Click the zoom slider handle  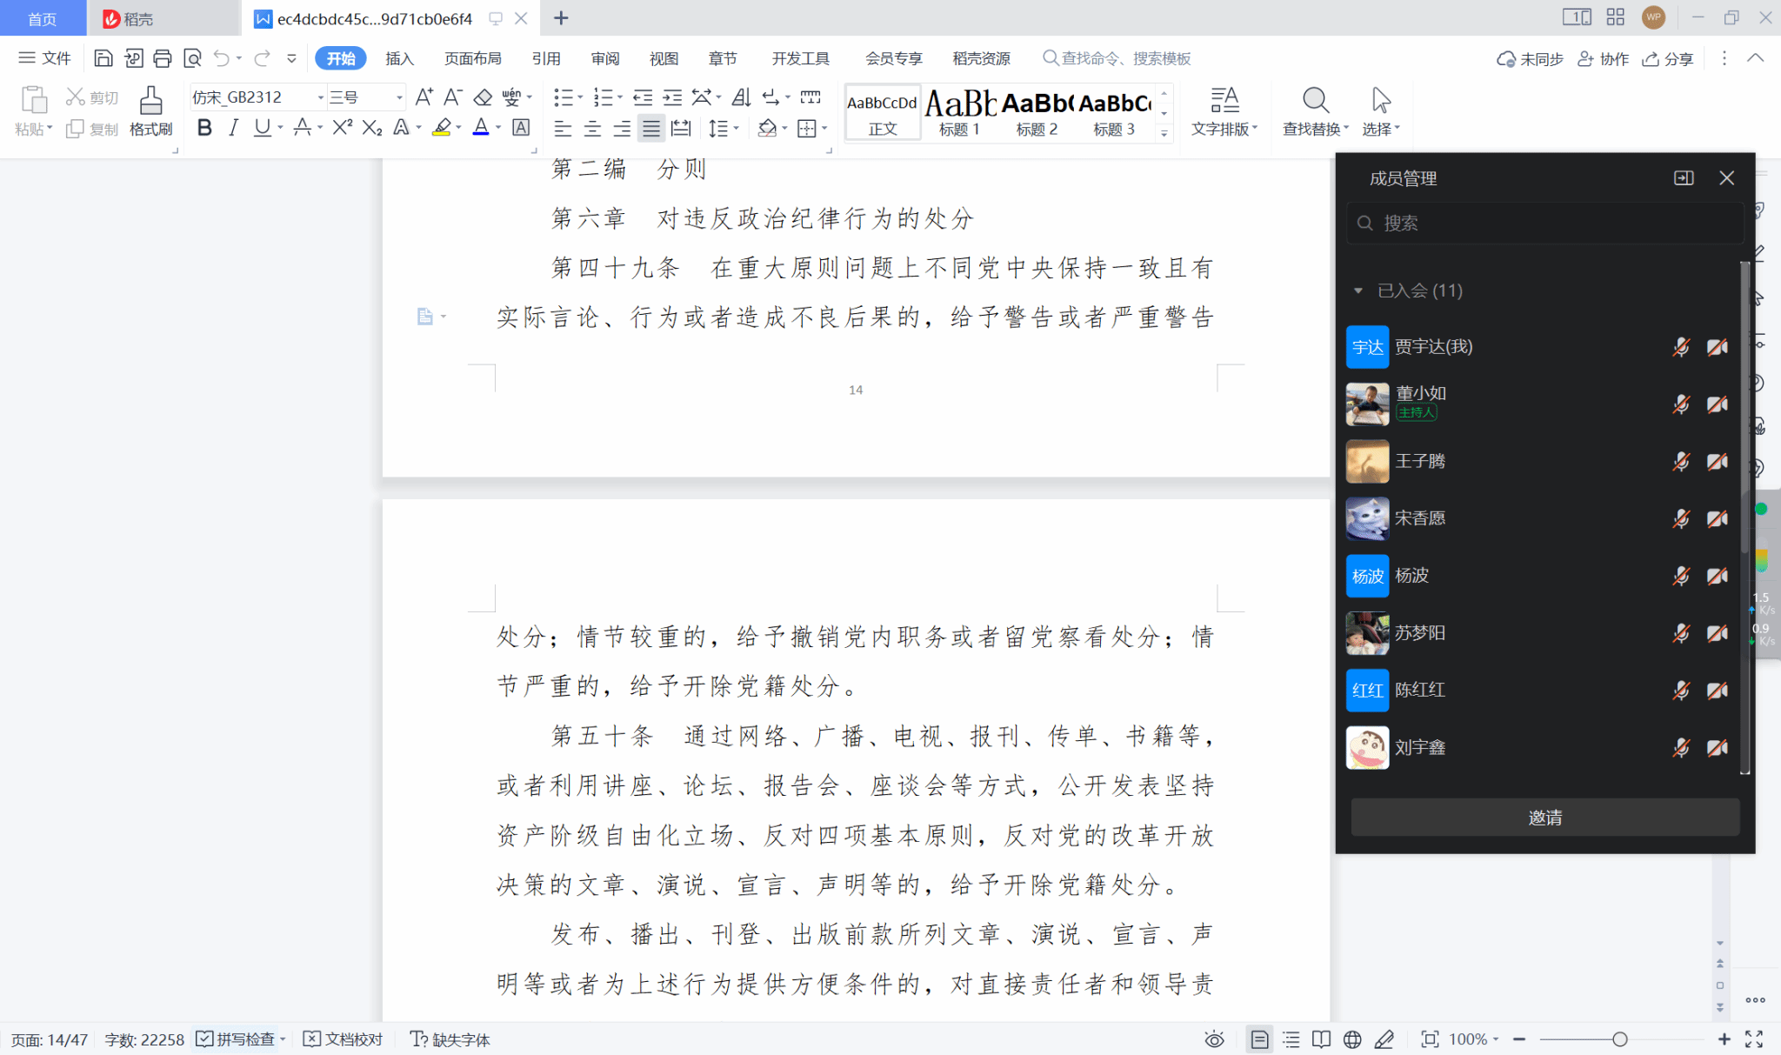point(1619,1039)
